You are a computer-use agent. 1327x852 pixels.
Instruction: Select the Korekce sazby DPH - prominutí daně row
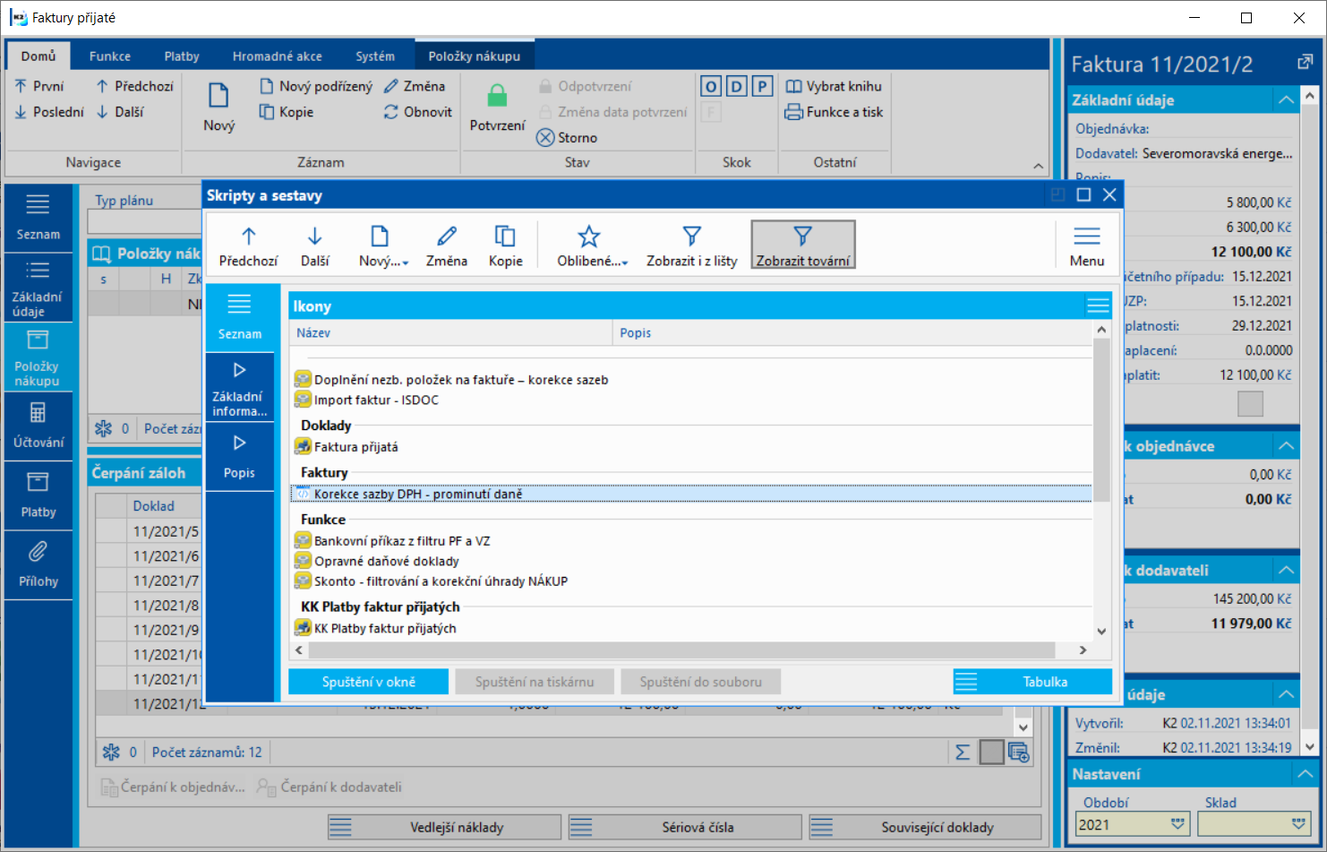pyautogui.click(x=691, y=494)
